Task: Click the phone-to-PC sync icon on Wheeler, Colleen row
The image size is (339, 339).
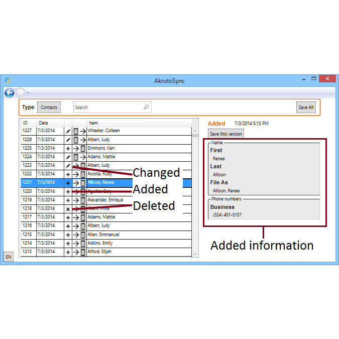Action: 79,131
